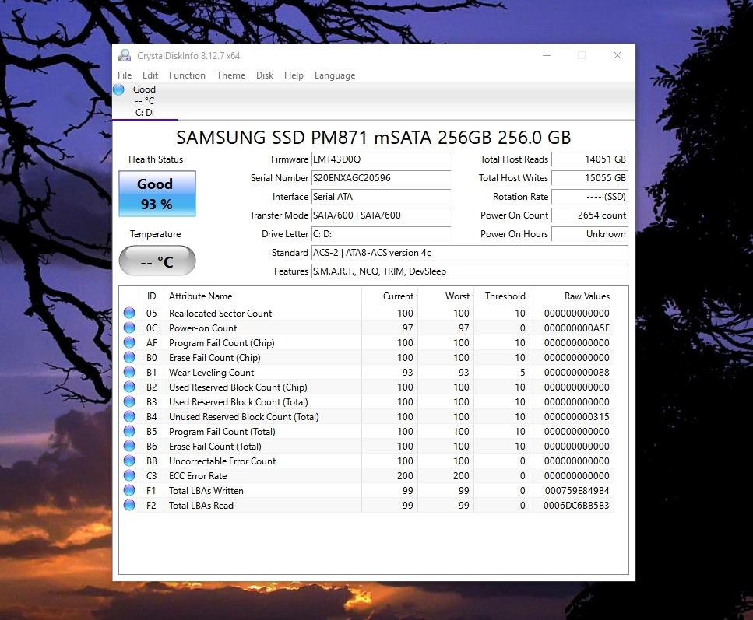Select the Total LBAs Written attribute name

(206, 491)
